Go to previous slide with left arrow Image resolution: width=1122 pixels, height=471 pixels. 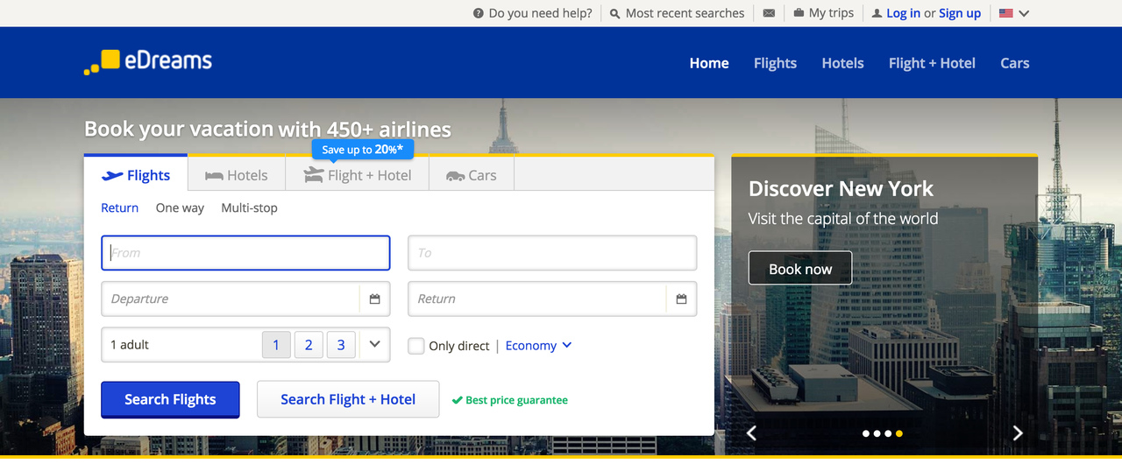751,432
